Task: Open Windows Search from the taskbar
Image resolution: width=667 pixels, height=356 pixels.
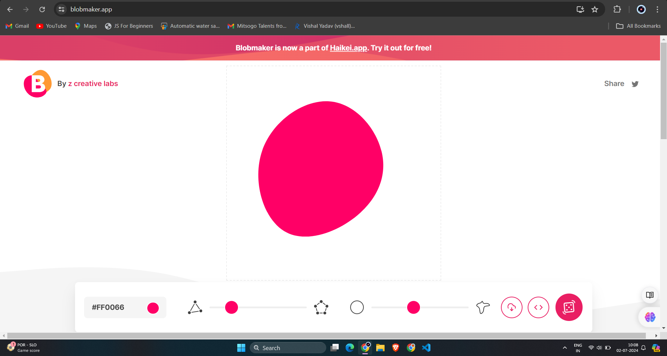Action: [x=288, y=347]
